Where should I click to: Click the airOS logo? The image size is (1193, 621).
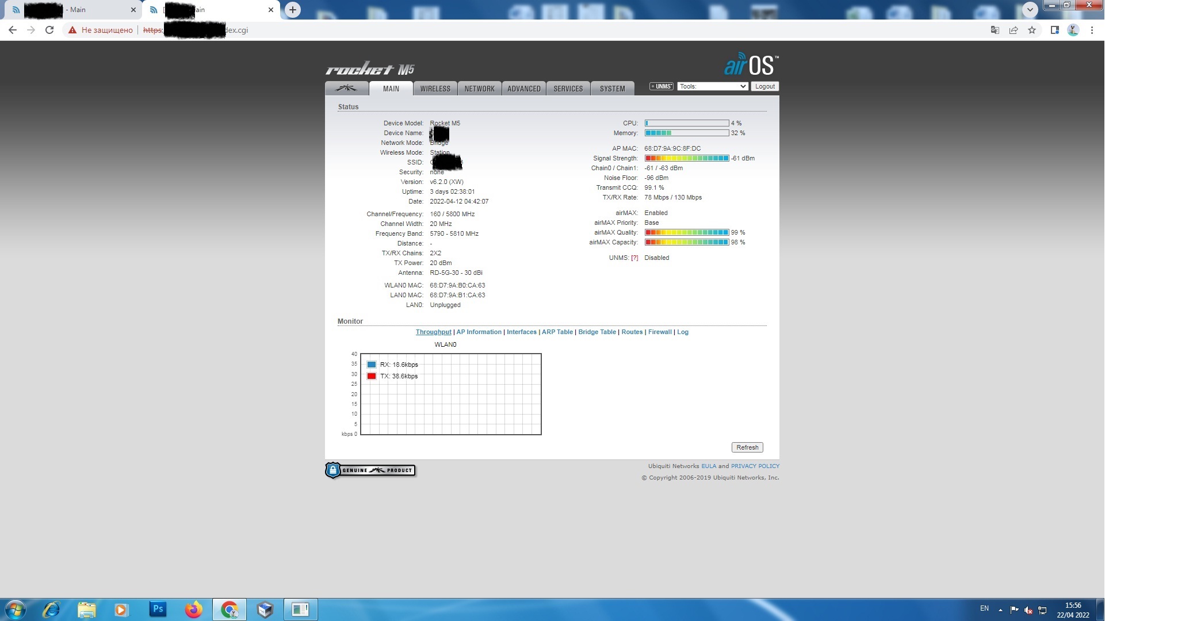pos(751,64)
